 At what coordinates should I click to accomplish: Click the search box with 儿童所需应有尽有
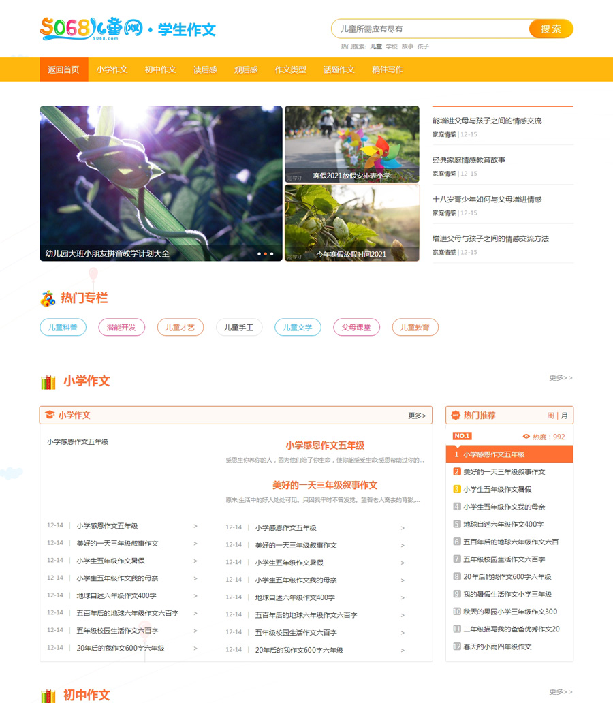429,29
